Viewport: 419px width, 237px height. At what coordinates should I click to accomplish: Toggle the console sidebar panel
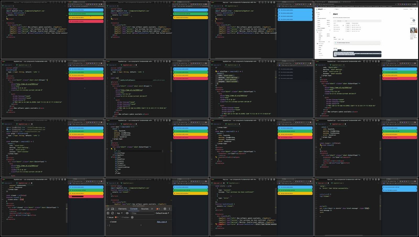point(108,213)
